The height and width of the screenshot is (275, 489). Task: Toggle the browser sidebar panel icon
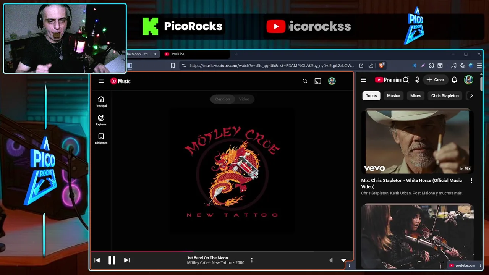tap(130, 66)
